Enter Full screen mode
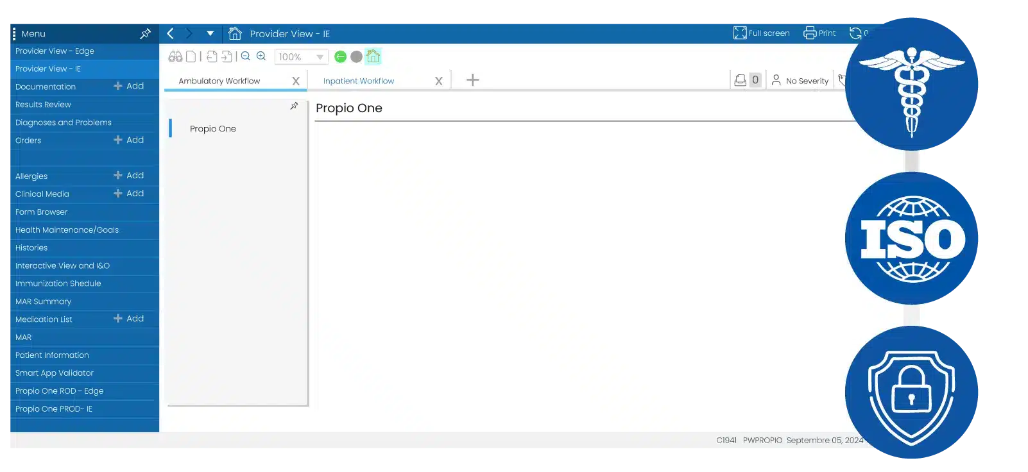 (762, 33)
